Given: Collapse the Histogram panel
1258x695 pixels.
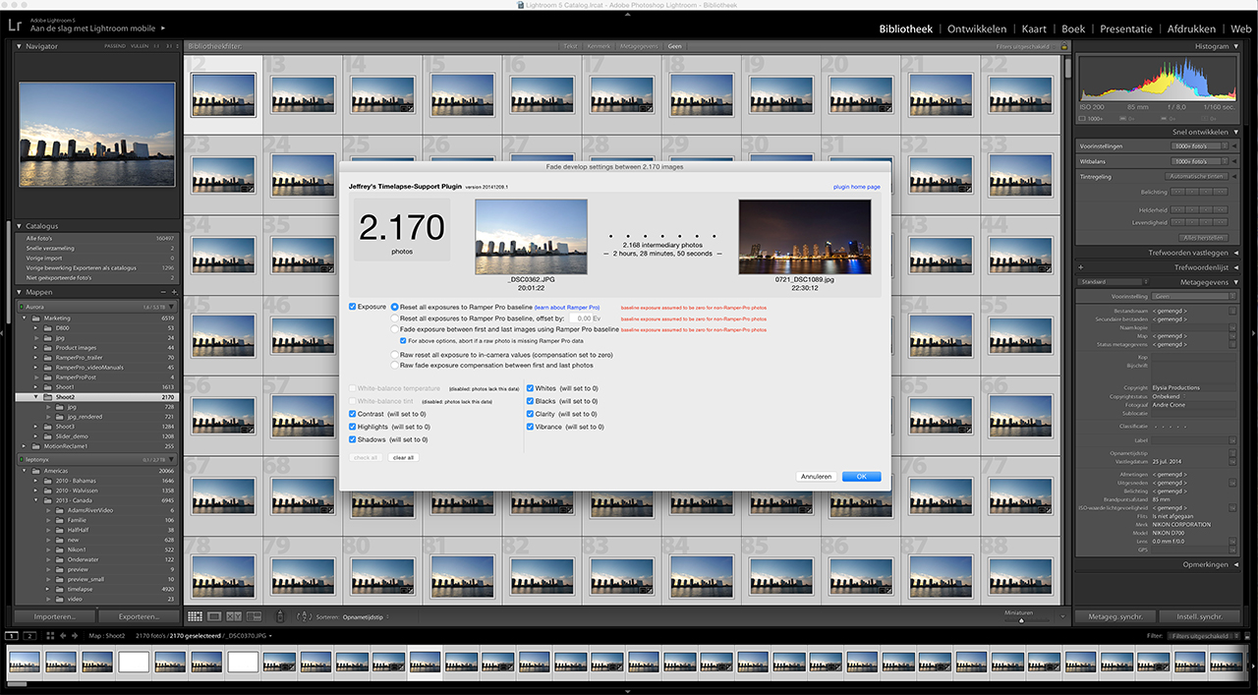Looking at the screenshot, I should pyautogui.click(x=1234, y=46).
